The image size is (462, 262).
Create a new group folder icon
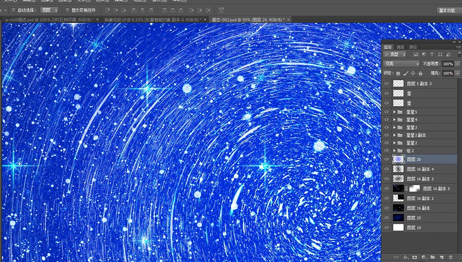pos(433,257)
